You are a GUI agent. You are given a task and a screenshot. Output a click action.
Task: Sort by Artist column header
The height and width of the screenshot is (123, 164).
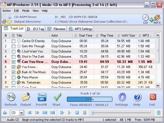point(61,36)
